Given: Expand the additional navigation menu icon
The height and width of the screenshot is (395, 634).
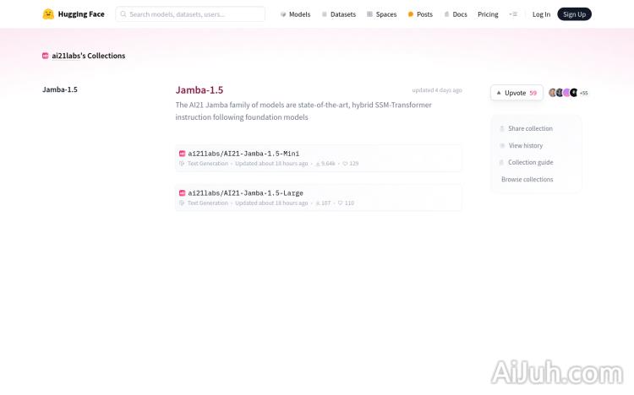Looking at the screenshot, I should pos(513,14).
